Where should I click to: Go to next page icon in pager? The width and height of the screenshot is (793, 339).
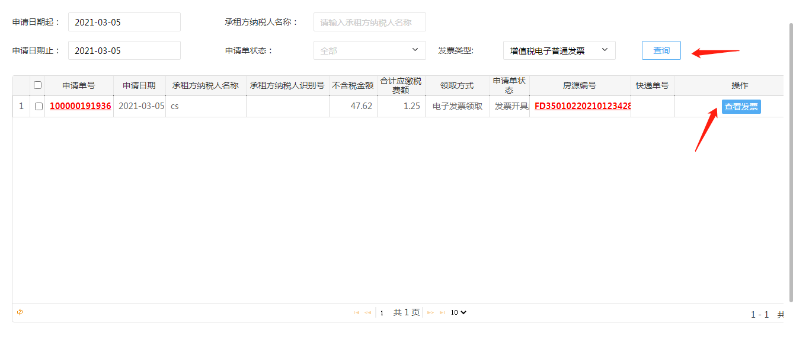click(x=431, y=312)
